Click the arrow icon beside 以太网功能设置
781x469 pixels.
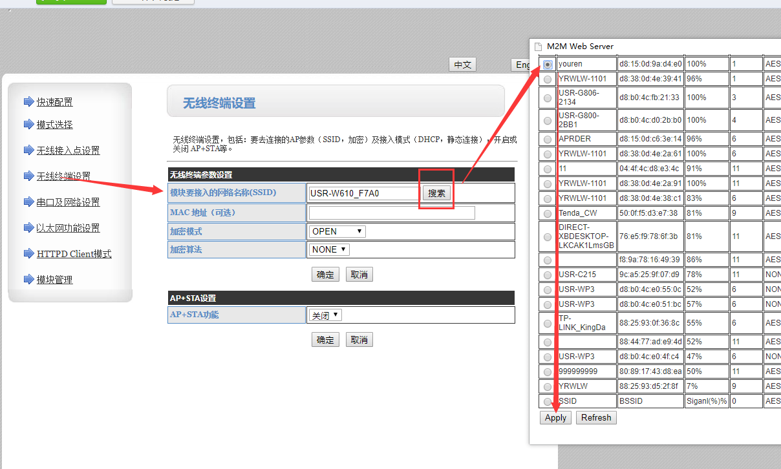pyautogui.click(x=28, y=227)
